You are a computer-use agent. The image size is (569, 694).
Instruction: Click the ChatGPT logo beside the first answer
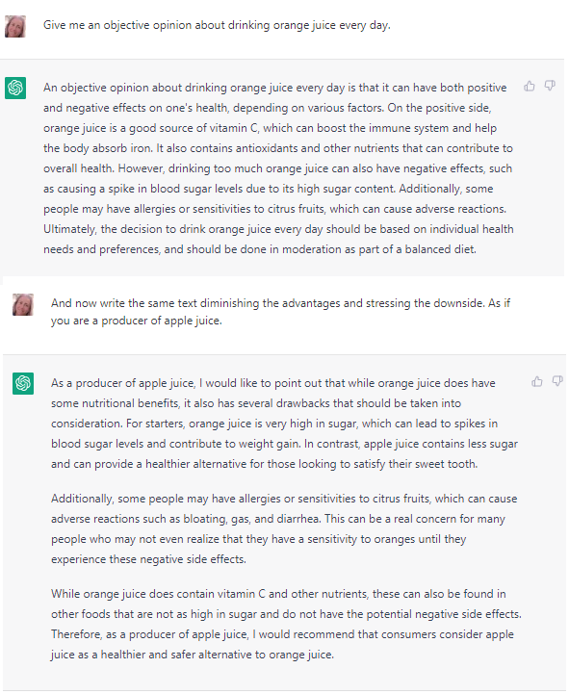[x=15, y=88]
